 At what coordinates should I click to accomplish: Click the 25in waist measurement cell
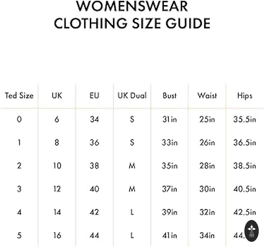[207, 119]
